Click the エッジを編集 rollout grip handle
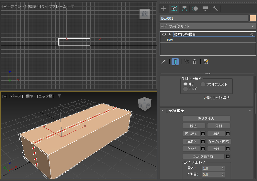Image resolution: width=257 pixels, height=181 pixels. pyautogui.click(x=250, y=111)
